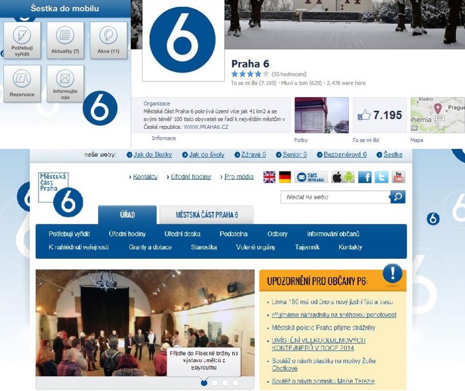Click the thumbs-up like box showing 7.195

380,115
